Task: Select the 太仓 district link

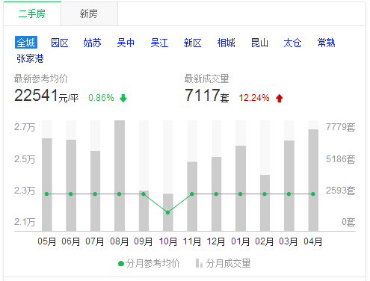Action: [x=292, y=43]
